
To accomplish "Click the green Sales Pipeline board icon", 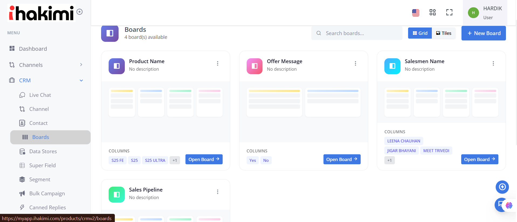I will pyautogui.click(x=117, y=194).
